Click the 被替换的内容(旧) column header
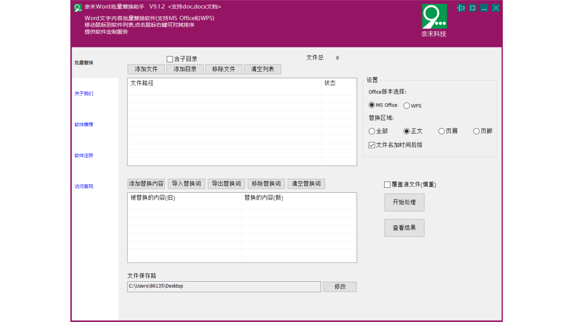The image size is (573, 322). point(185,198)
